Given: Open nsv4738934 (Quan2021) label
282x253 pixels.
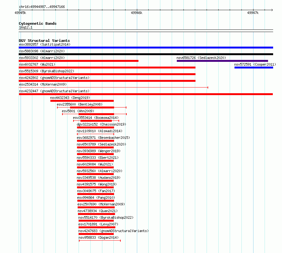Looking at the screenshot, I should 98,211.
